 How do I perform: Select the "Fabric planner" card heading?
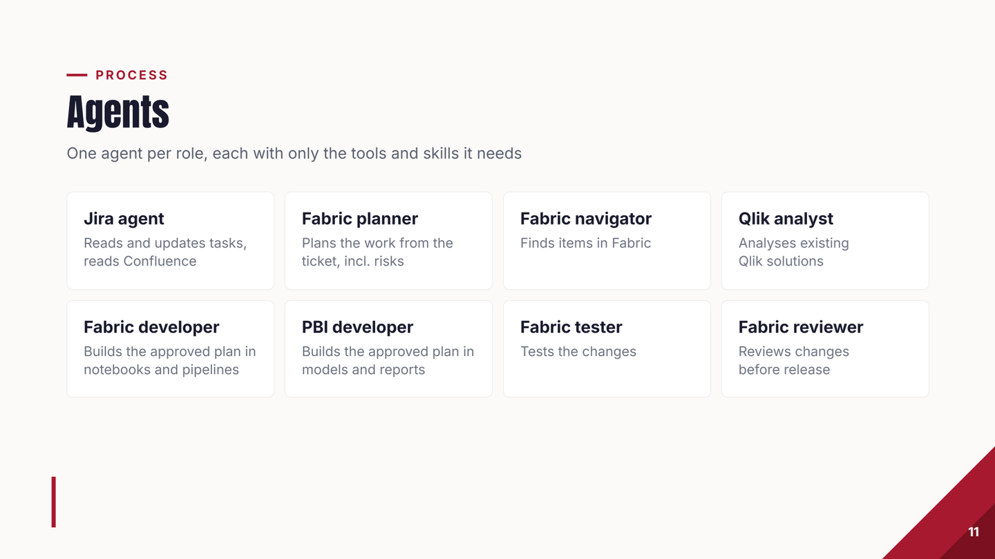coord(360,219)
